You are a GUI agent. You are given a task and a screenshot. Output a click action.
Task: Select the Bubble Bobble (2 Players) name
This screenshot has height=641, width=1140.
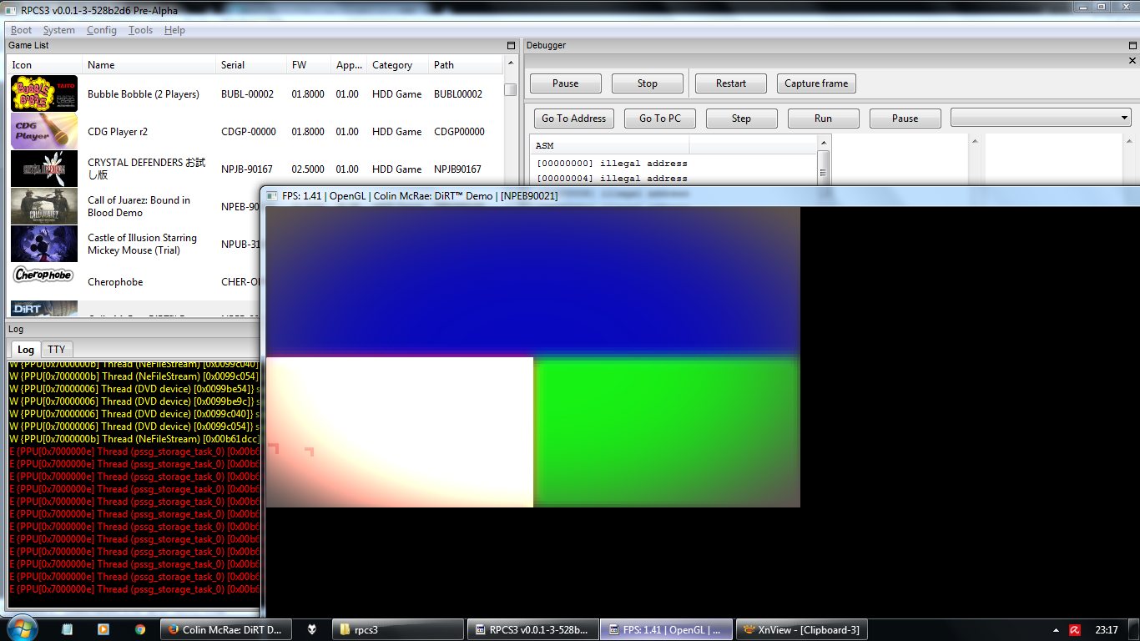(144, 94)
